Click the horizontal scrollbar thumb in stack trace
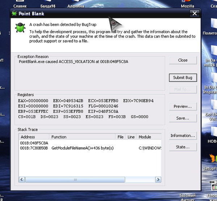This screenshot has width=217, height=201. point(75,180)
